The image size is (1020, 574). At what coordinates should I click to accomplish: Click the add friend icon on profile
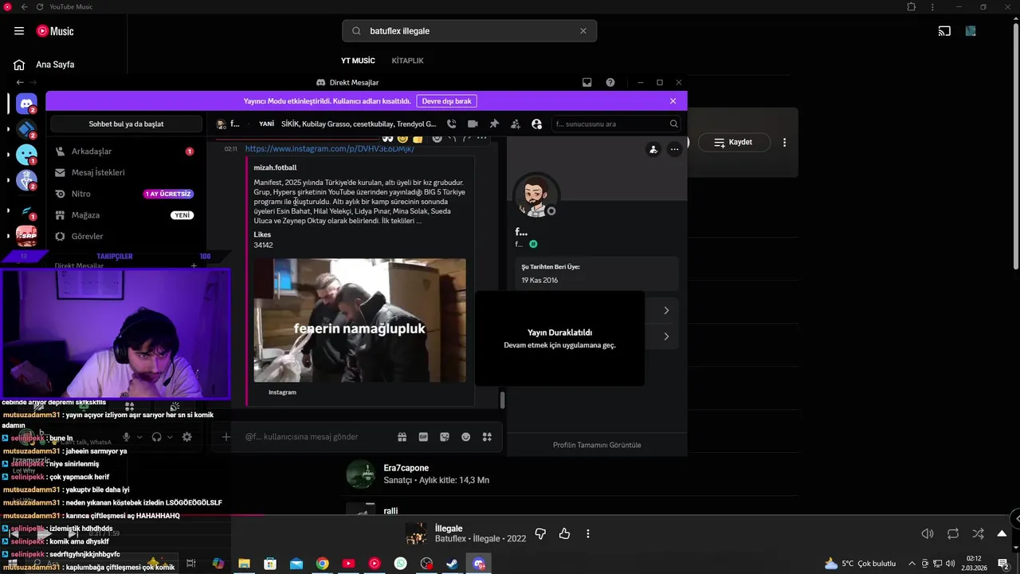653,149
